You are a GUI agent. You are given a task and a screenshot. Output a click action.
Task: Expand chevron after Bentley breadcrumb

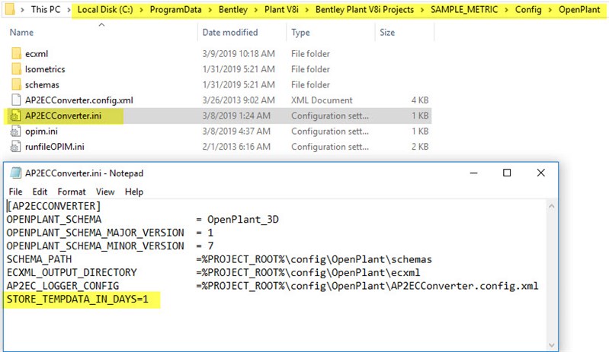coord(255,10)
